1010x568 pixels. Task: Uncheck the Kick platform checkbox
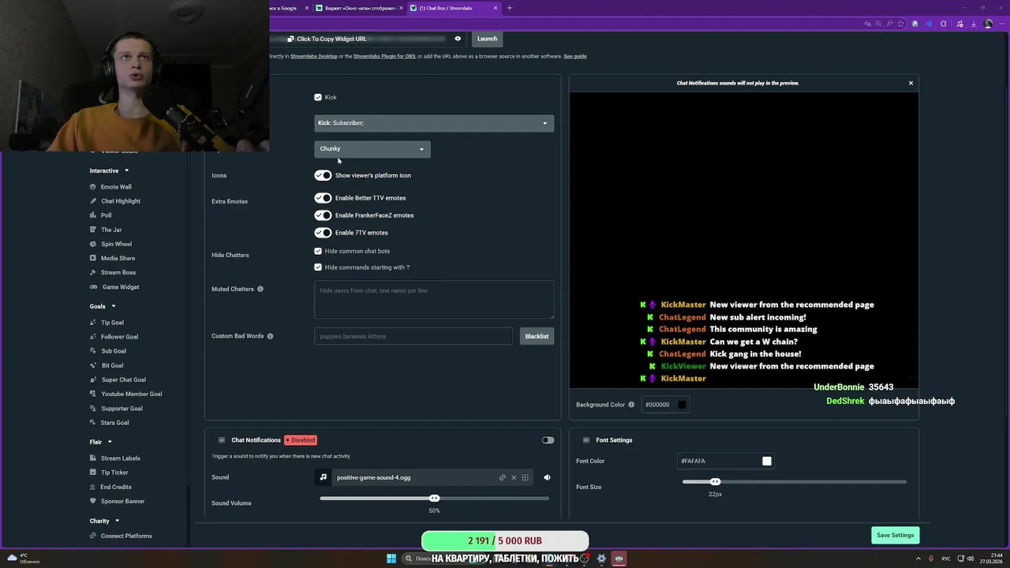click(x=318, y=97)
